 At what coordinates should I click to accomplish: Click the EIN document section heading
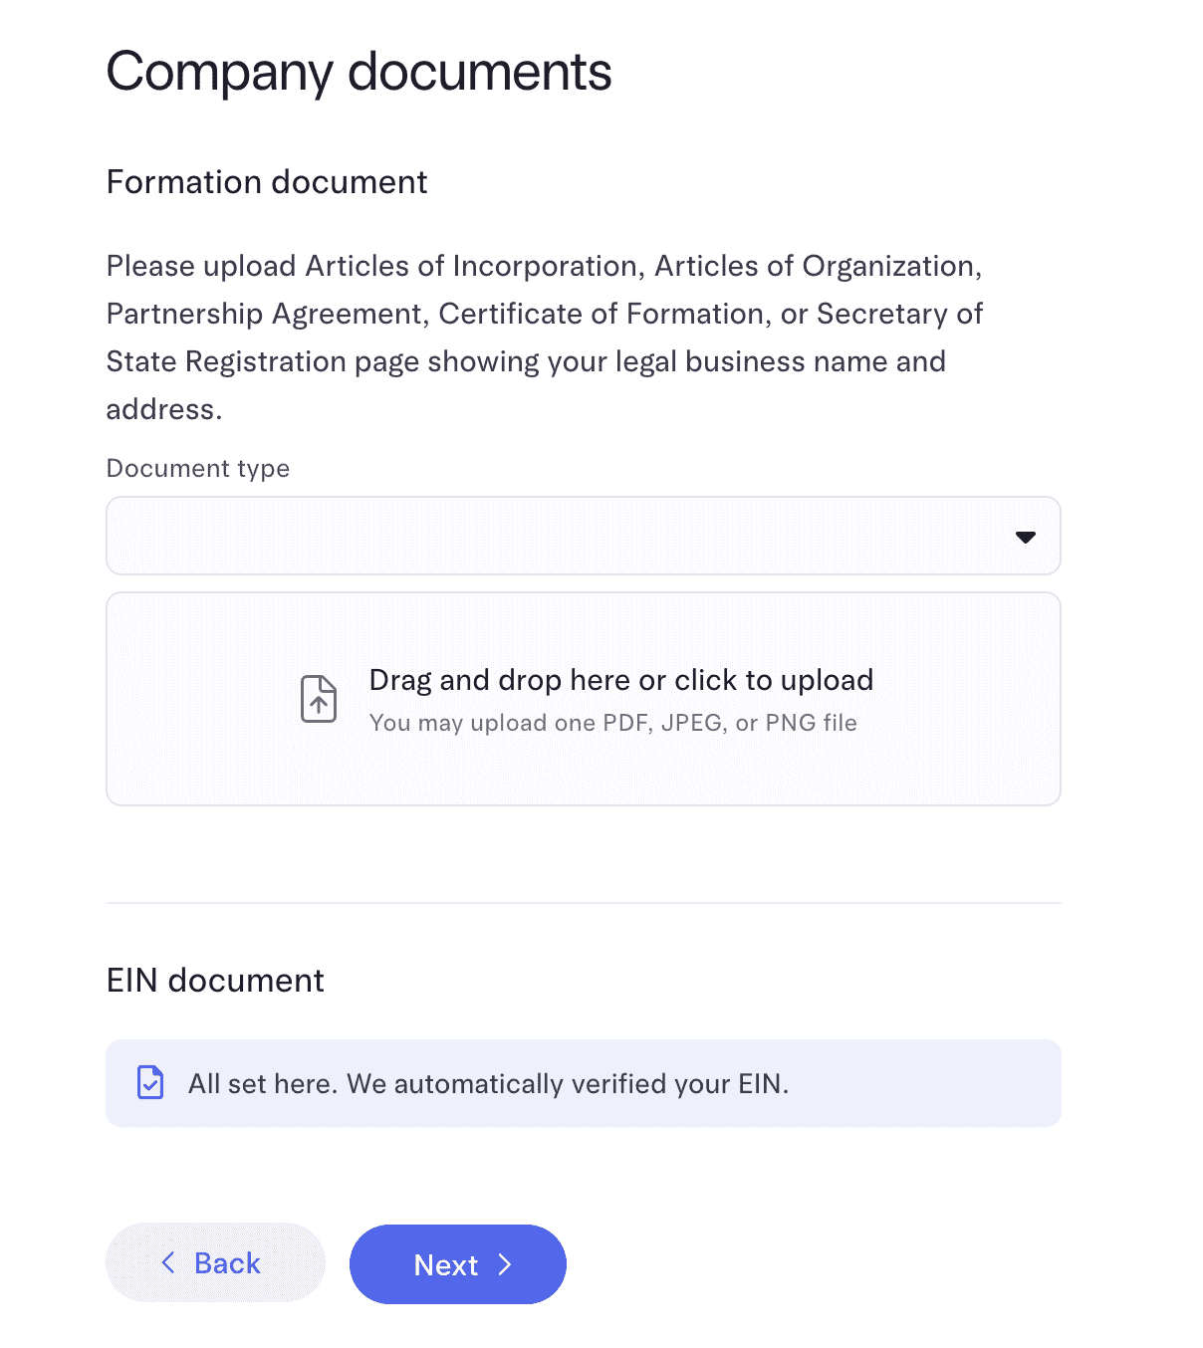click(x=215, y=981)
